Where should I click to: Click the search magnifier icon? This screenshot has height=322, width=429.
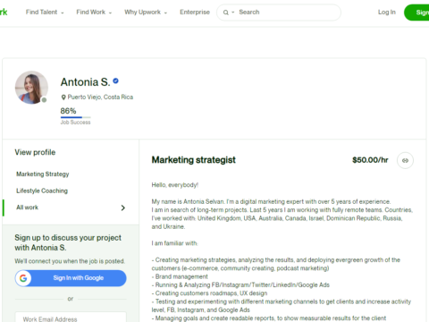click(x=226, y=13)
